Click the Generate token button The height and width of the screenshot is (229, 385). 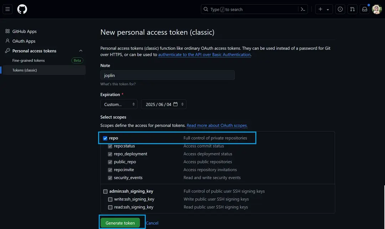coord(120,223)
